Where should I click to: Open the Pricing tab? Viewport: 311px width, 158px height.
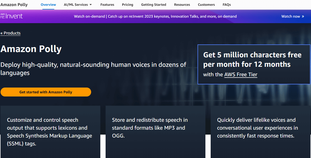pyautogui.click(x=128, y=4)
